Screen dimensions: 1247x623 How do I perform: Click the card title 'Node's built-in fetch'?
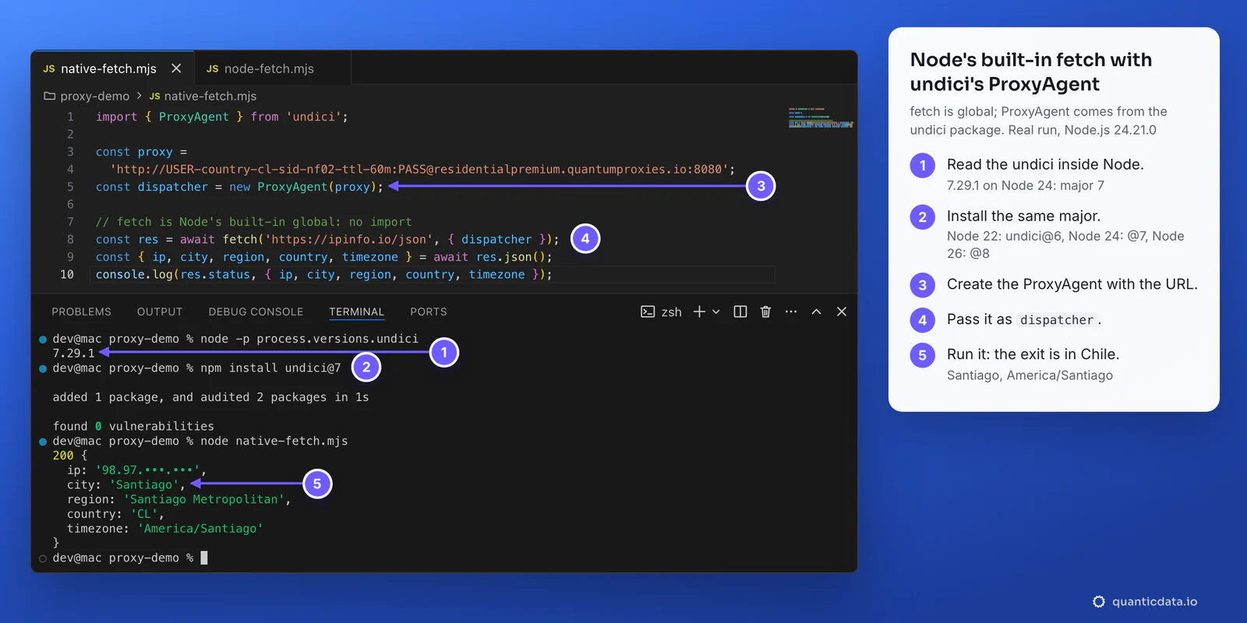(x=1031, y=72)
